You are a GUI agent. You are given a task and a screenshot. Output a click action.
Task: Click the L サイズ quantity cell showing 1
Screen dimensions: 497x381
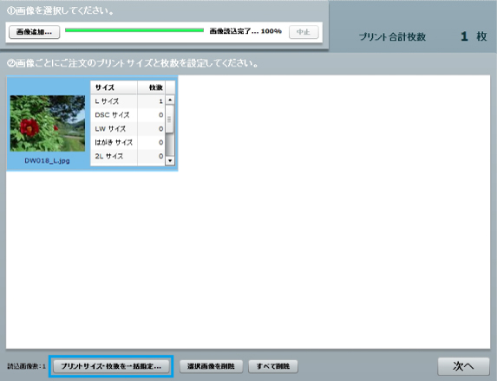pos(151,101)
